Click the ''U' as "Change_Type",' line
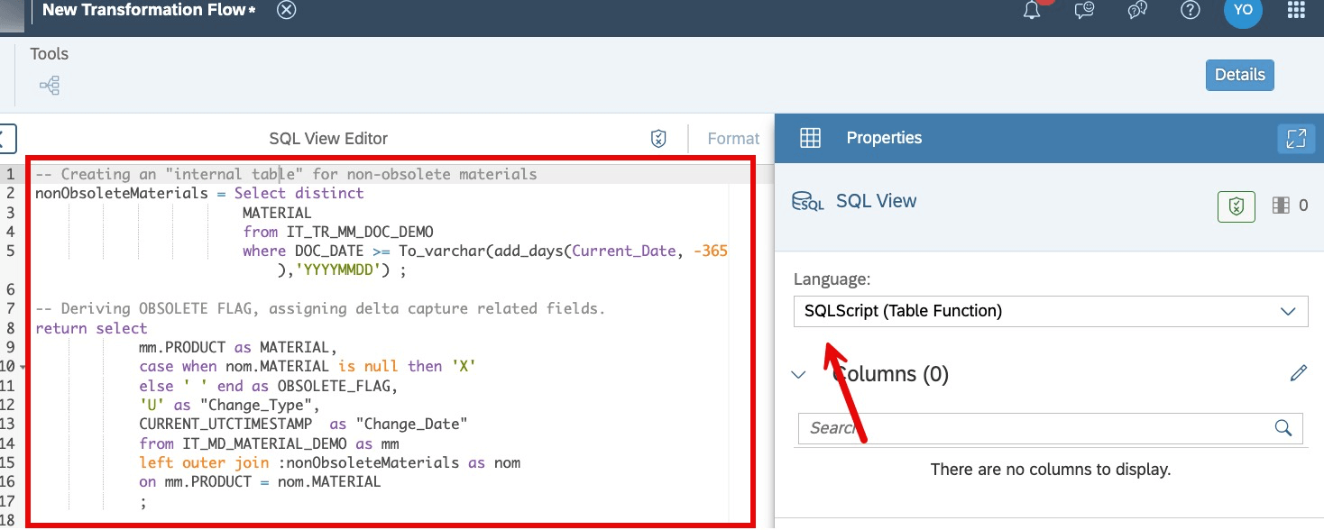The image size is (1324, 530). (x=229, y=405)
